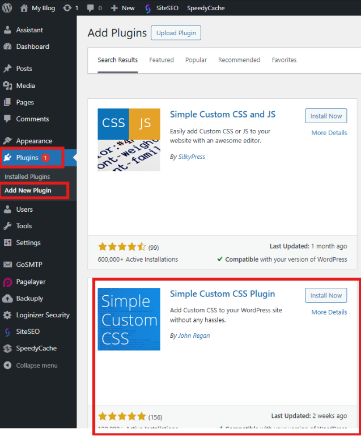This screenshot has width=361, height=436.
Task: Click '600,000+ Active Installations' text
Action: click(138, 259)
